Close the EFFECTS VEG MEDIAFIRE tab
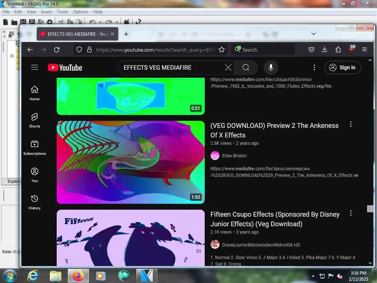Viewport: 377px width, 283px height. pos(112,34)
